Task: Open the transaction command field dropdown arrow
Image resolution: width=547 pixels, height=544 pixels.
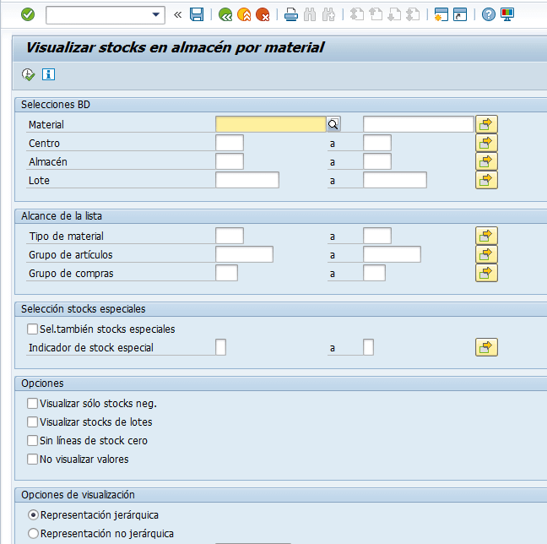Action: pyautogui.click(x=155, y=14)
